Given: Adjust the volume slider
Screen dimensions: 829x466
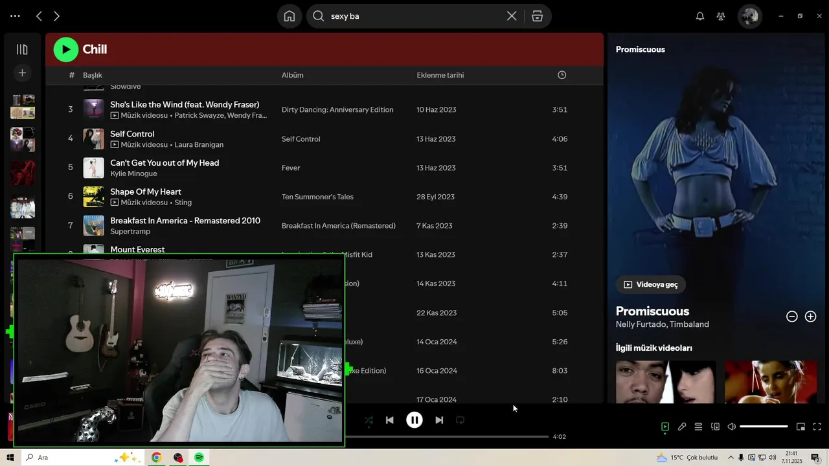Looking at the screenshot, I should (x=764, y=427).
